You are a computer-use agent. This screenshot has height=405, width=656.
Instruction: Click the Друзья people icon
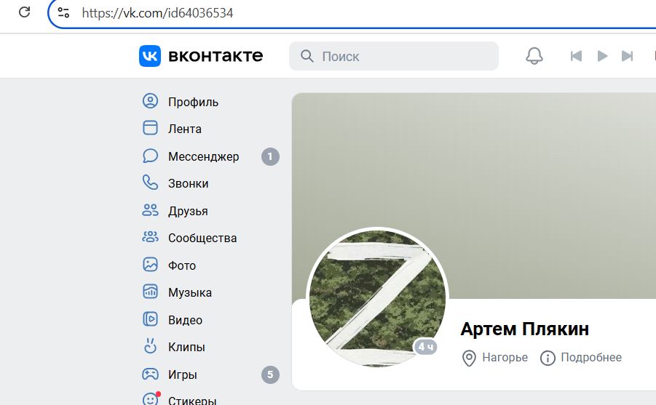(150, 210)
